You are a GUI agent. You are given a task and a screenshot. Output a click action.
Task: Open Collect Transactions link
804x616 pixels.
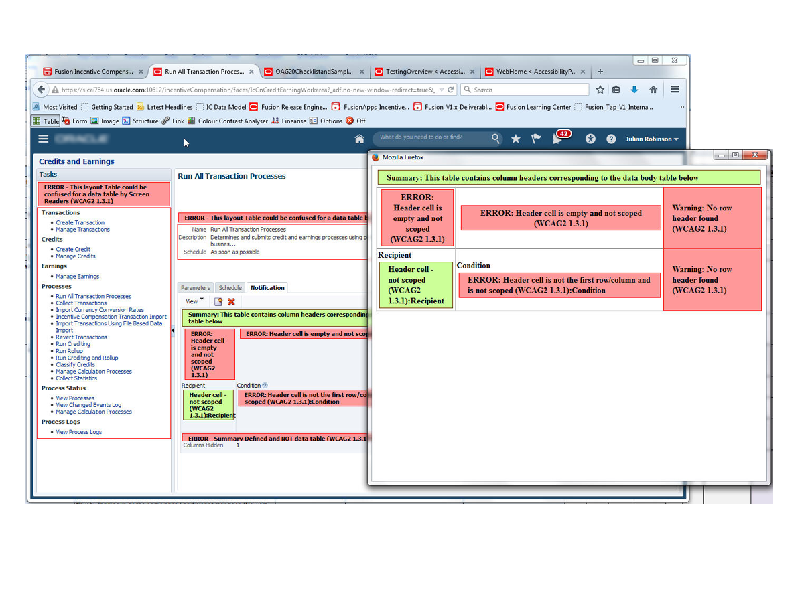(81, 303)
